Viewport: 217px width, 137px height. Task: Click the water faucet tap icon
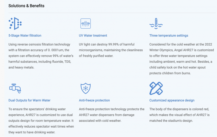click(x=15, y=88)
